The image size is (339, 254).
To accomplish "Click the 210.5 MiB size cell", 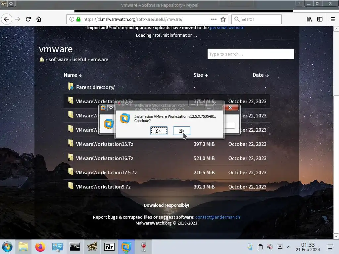I will click(x=204, y=173).
